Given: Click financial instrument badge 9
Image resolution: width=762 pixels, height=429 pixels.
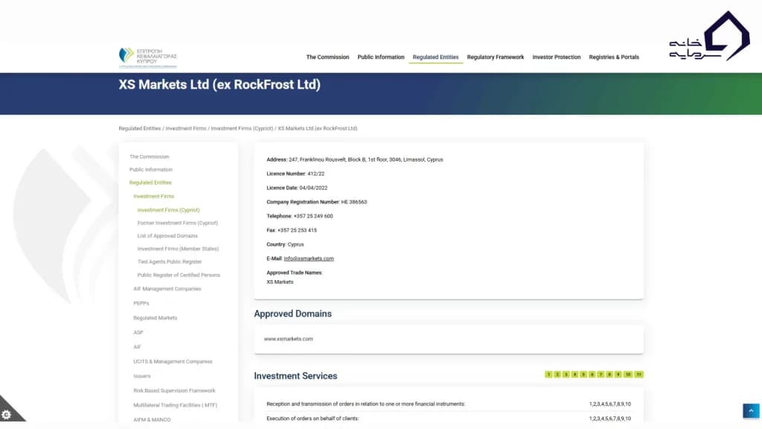Looking at the screenshot, I should tap(618, 375).
